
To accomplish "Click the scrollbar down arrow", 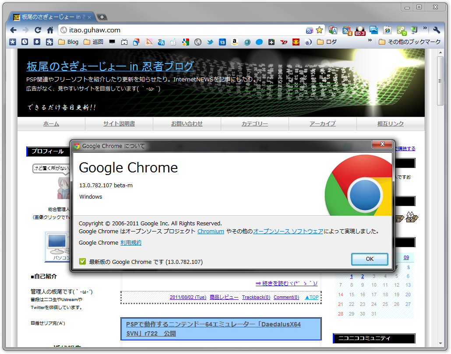I will point(440,343).
